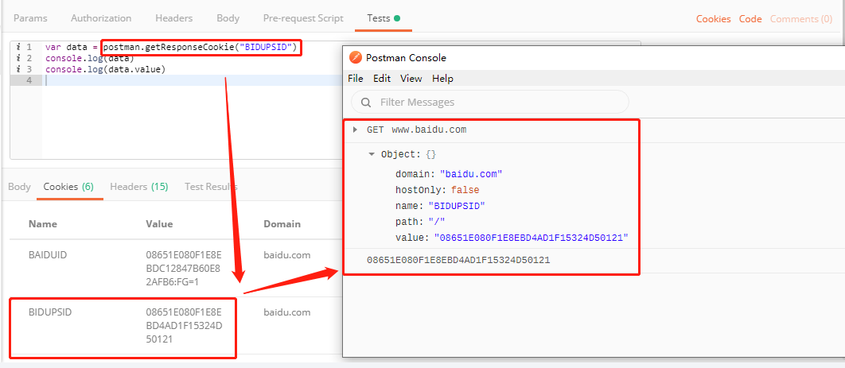Open the Pre-request Script tab
The image size is (845, 368).
point(303,17)
